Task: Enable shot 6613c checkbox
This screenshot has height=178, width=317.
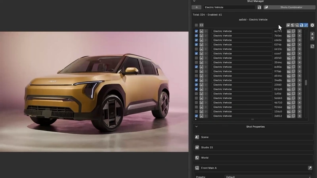Action: (x=196, y=49)
